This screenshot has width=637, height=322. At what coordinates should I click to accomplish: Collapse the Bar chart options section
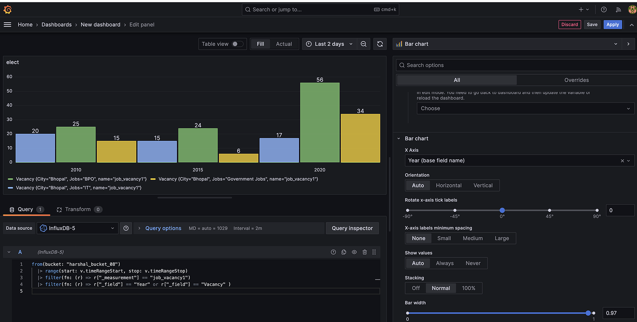(399, 138)
